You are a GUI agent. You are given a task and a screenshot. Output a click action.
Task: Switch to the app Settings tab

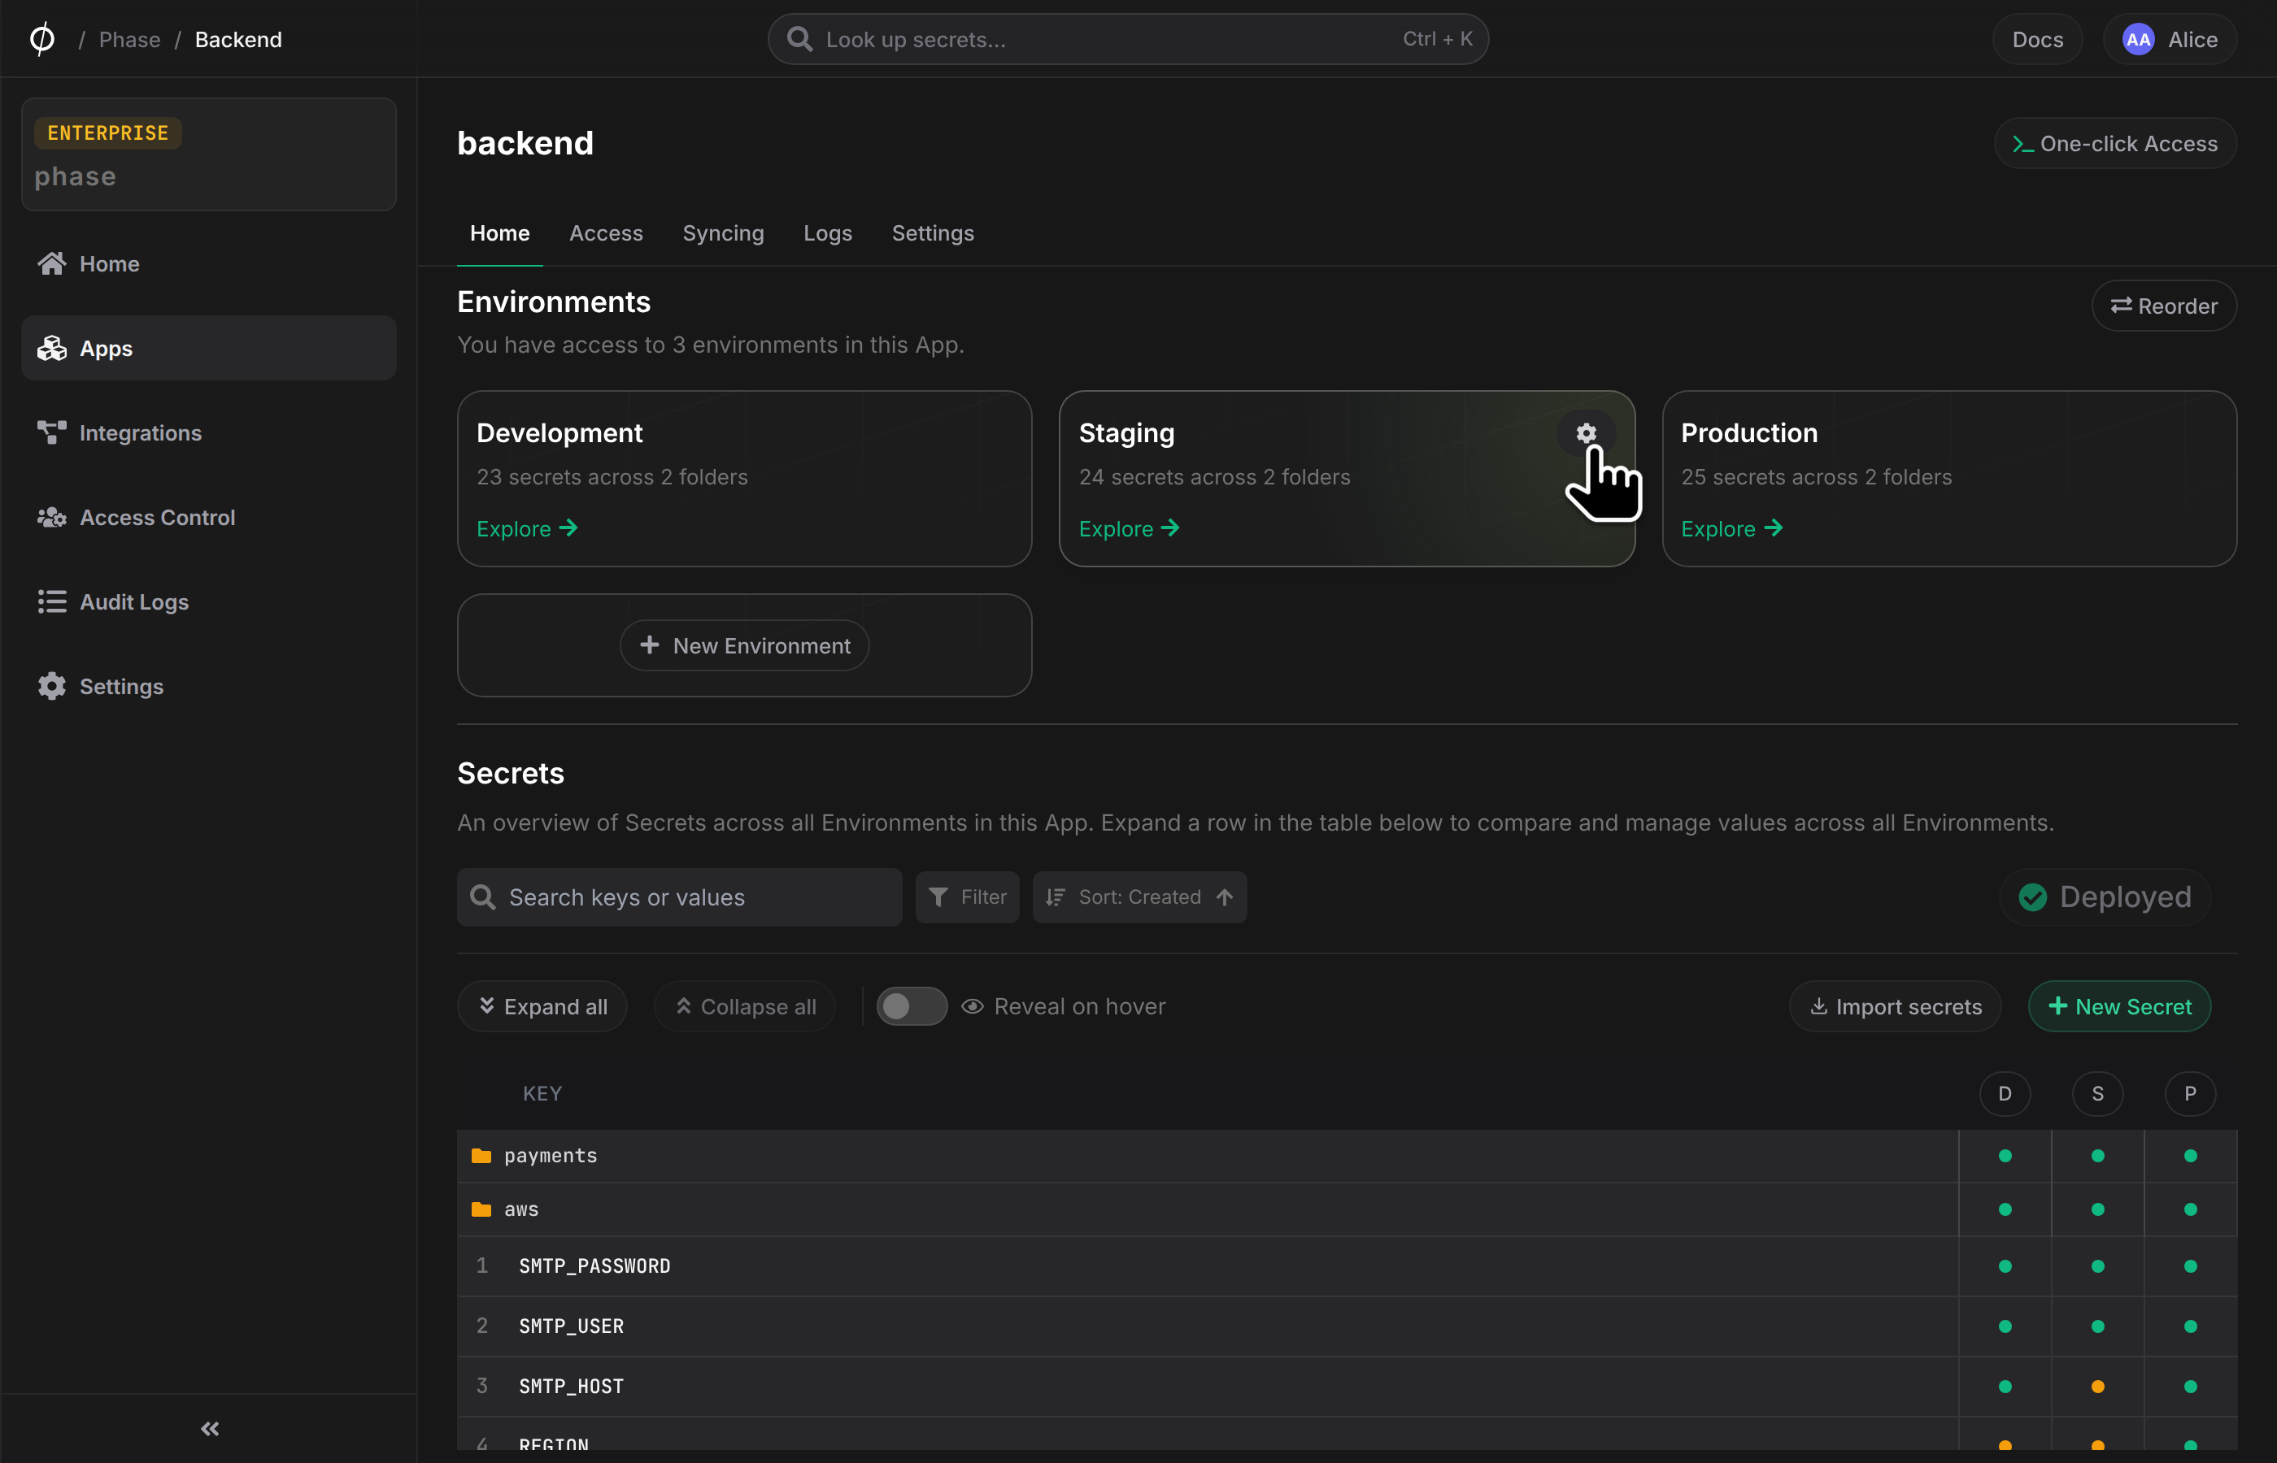tap(934, 234)
